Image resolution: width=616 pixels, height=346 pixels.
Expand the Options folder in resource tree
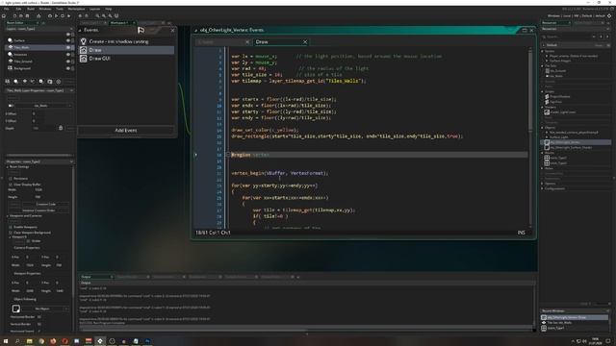pyautogui.click(x=543, y=184)
